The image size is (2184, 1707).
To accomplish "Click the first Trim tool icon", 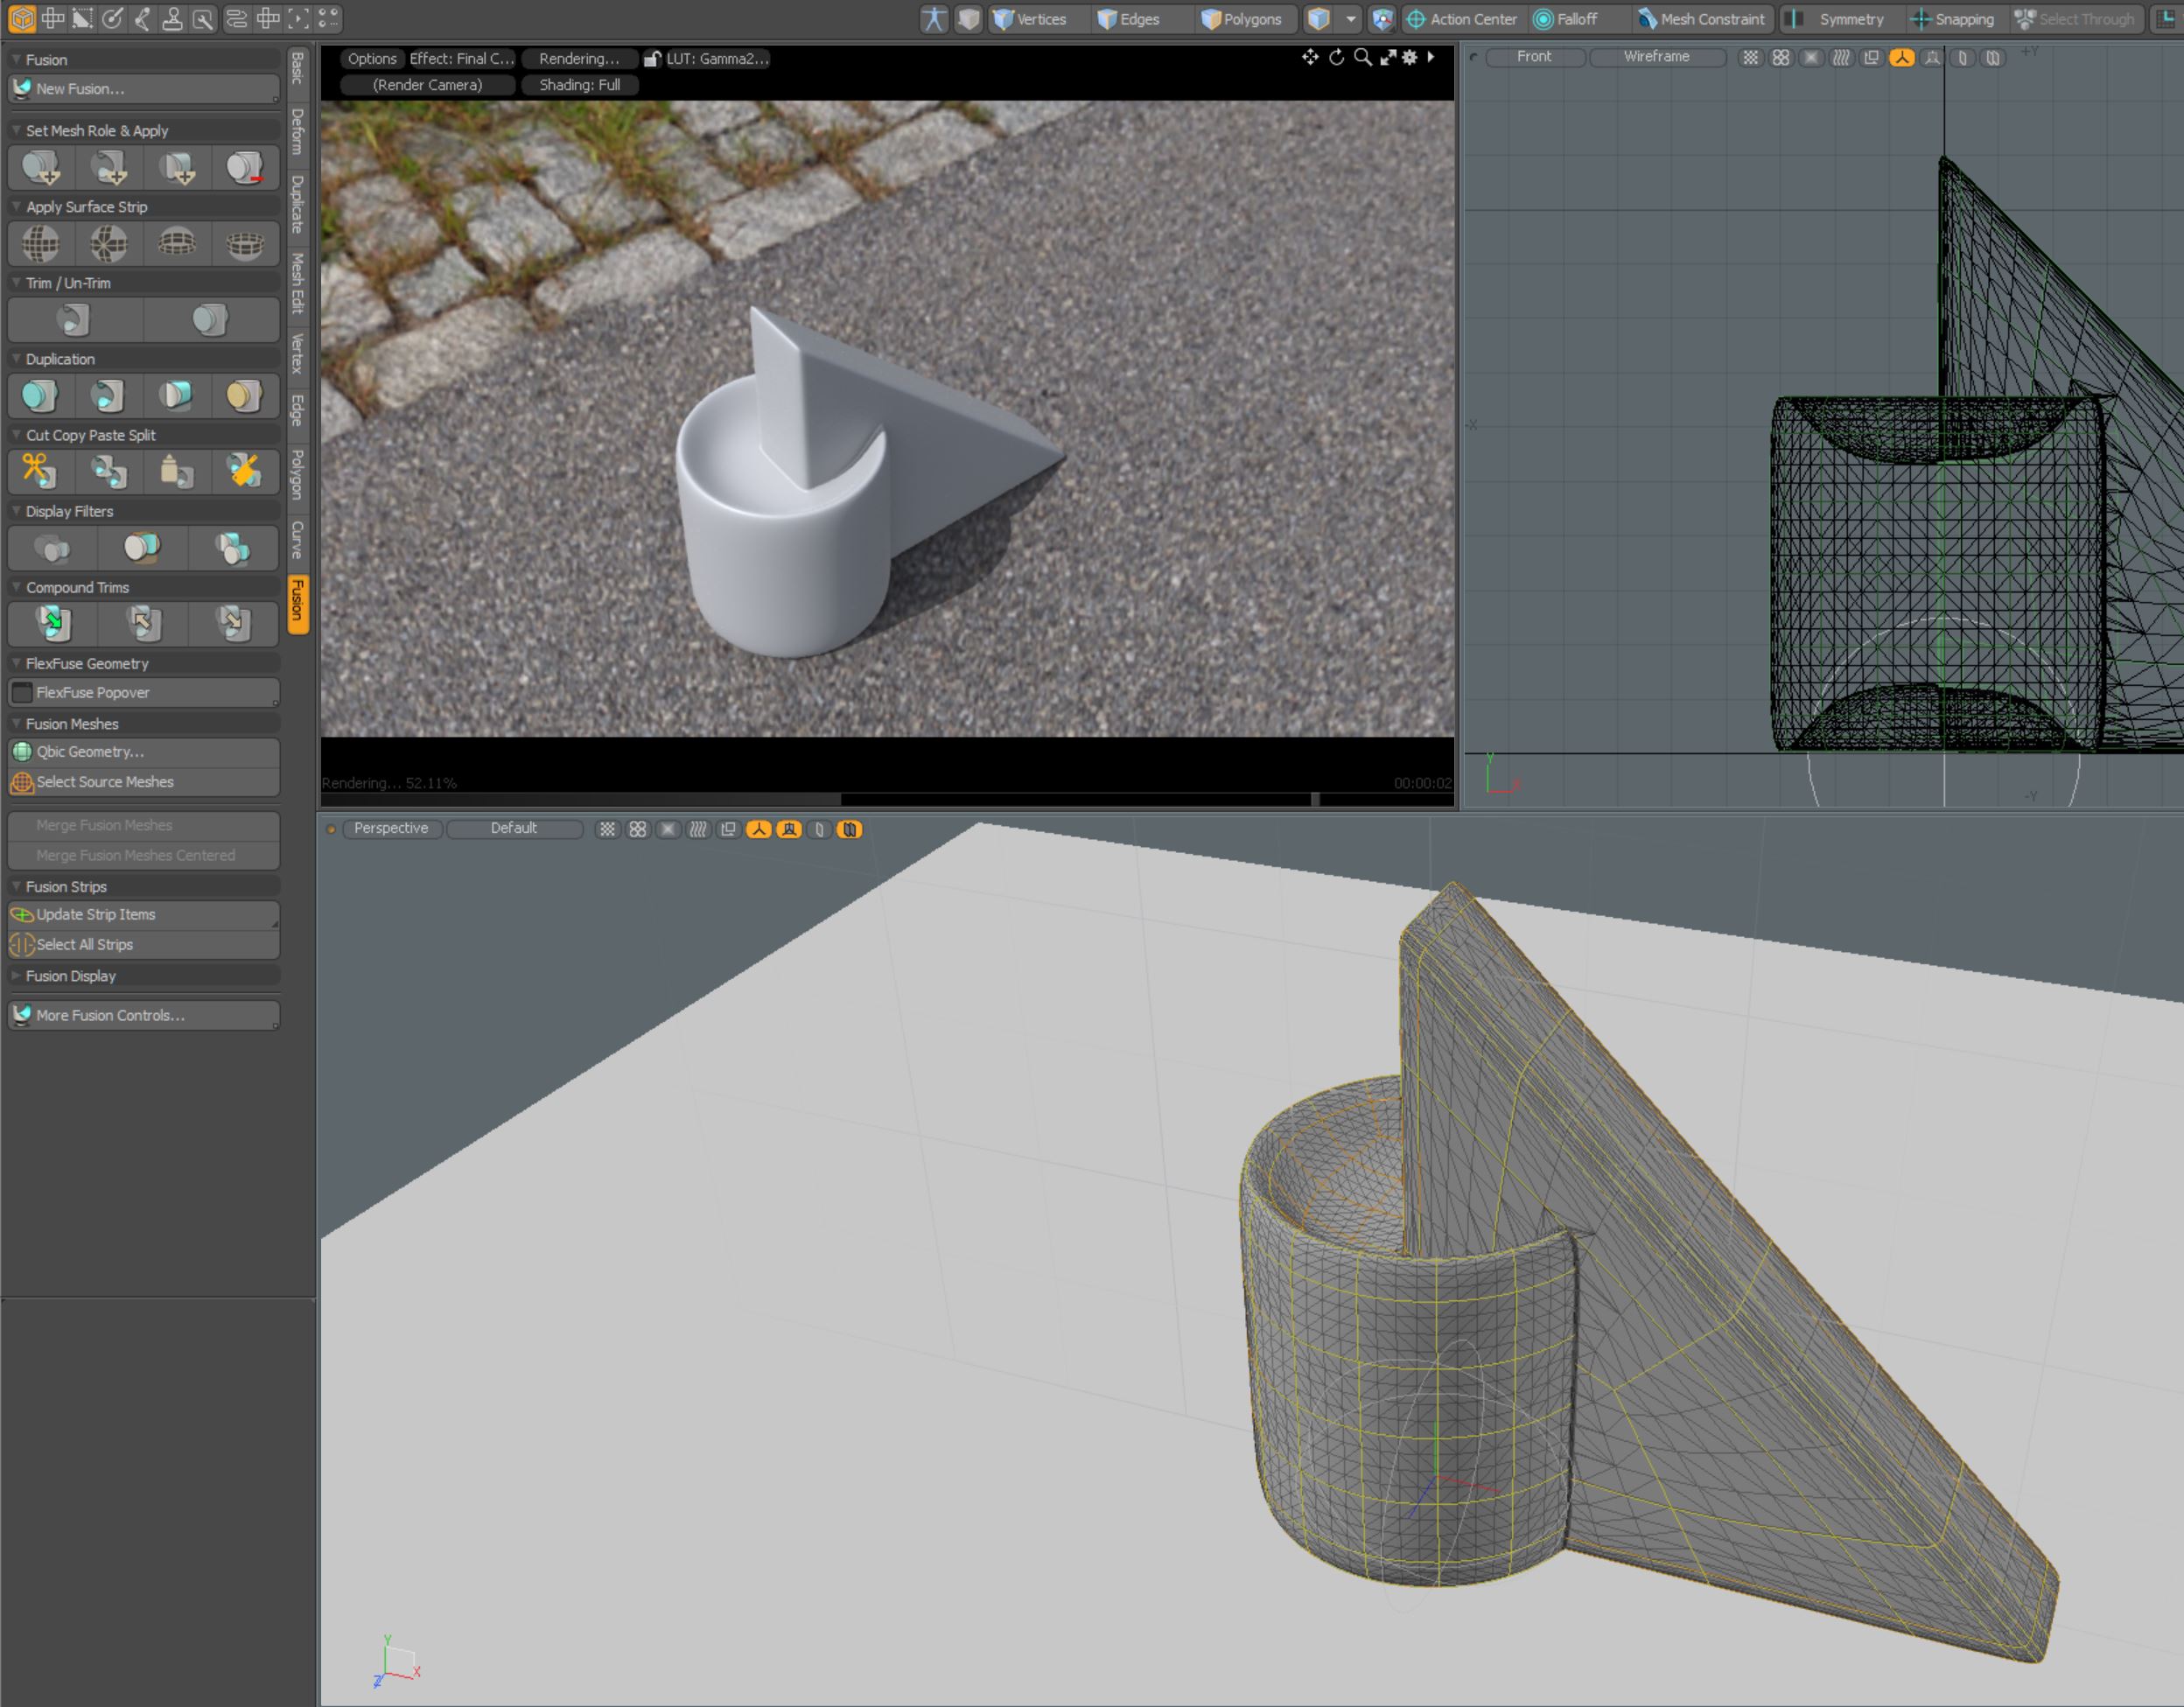I will (74, 320).
